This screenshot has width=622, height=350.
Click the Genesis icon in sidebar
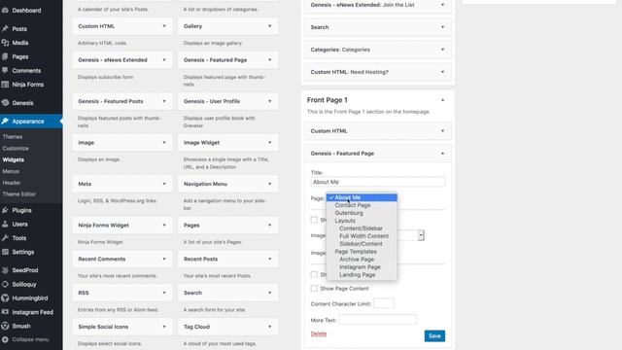(5, 102)
